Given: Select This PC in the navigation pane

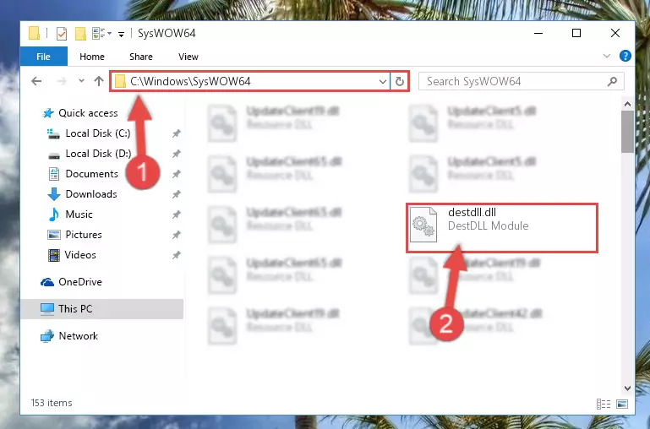Looking at the screenshot, I should 101,309.
